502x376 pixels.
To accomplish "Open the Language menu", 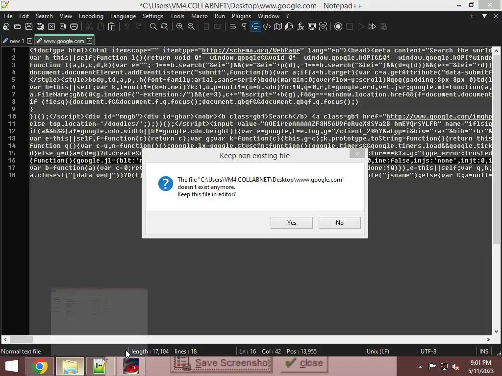I will (x=123, y=16).
